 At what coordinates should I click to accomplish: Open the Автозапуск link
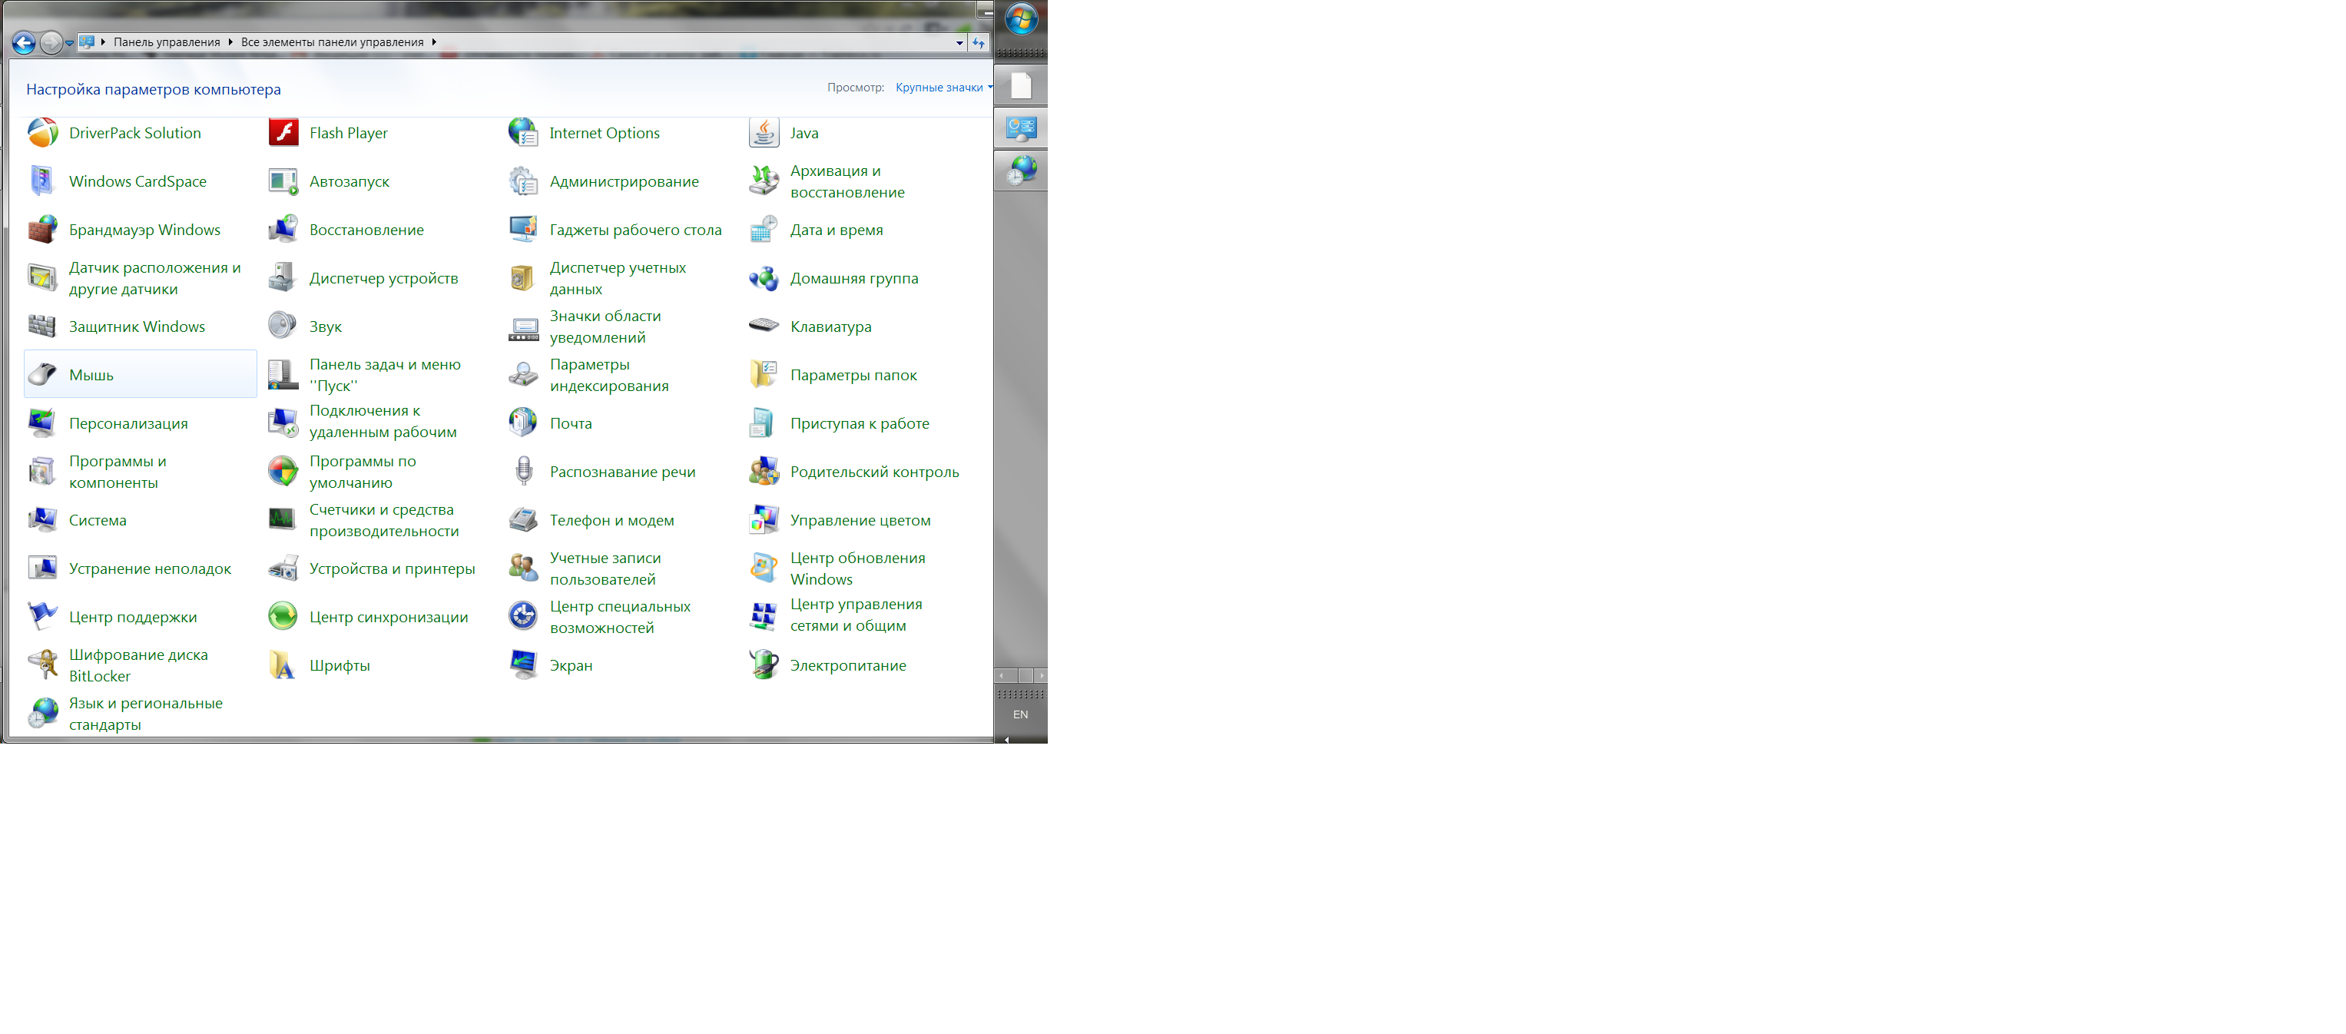(349, 181)
